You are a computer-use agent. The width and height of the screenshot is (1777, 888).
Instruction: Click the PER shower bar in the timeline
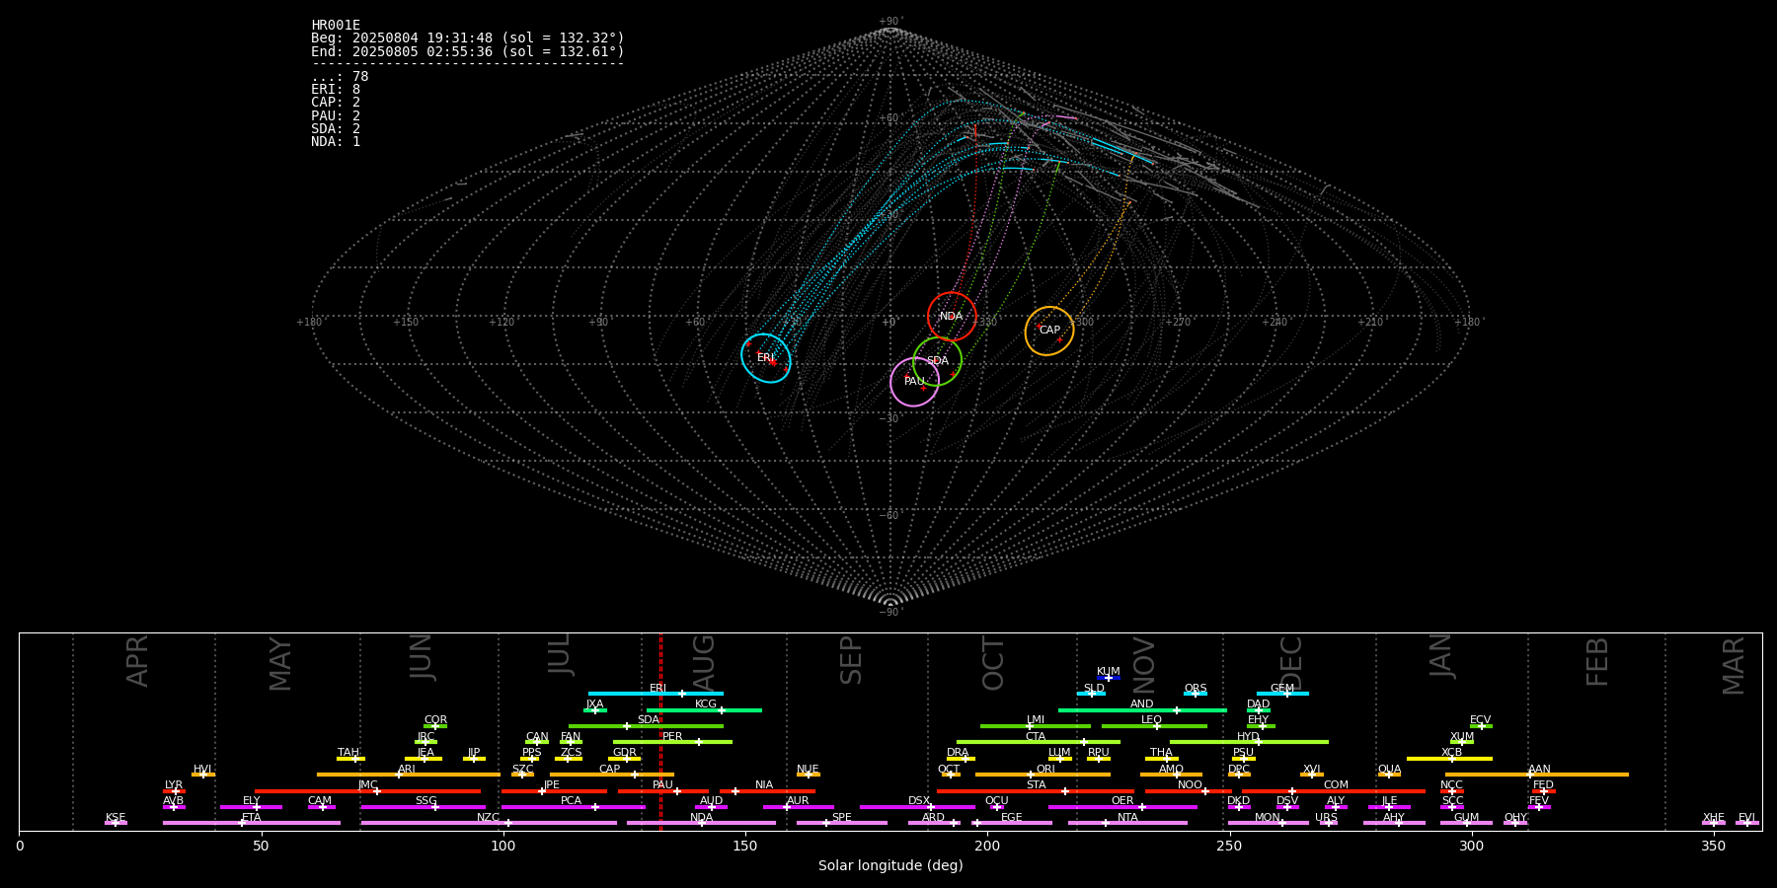[672, 742]
